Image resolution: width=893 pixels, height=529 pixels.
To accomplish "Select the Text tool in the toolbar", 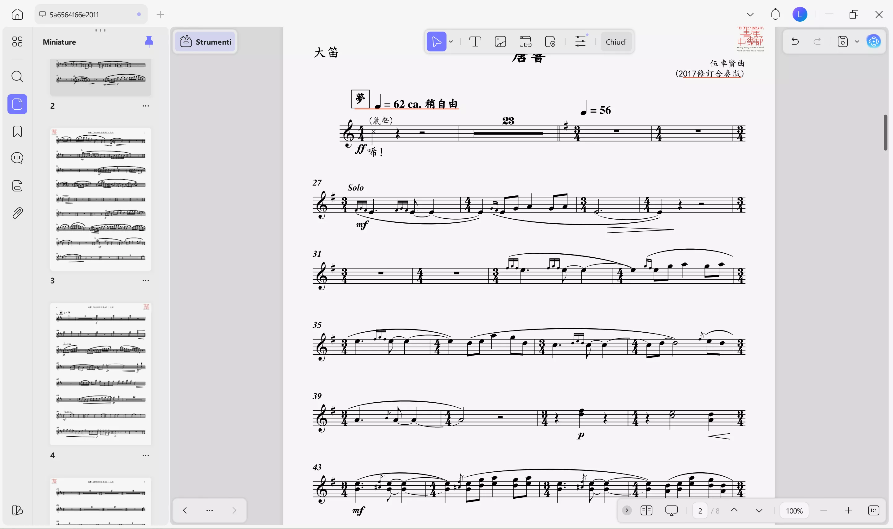I will 475,42.
